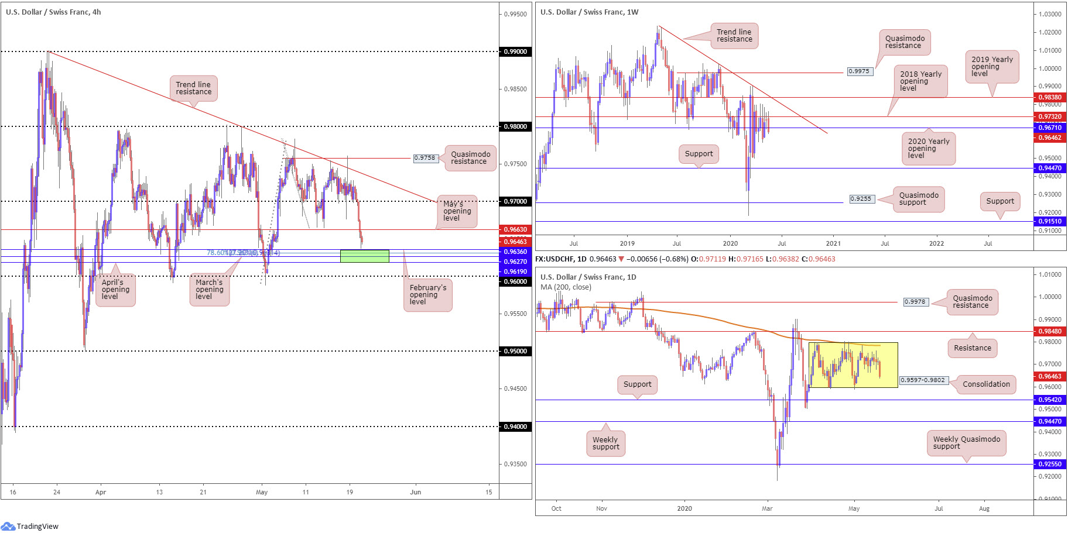This screenshot has height=533, width=1068.
Task: Click the 0.9597-0.9802 range label
Action: click(x=923, y=380)
